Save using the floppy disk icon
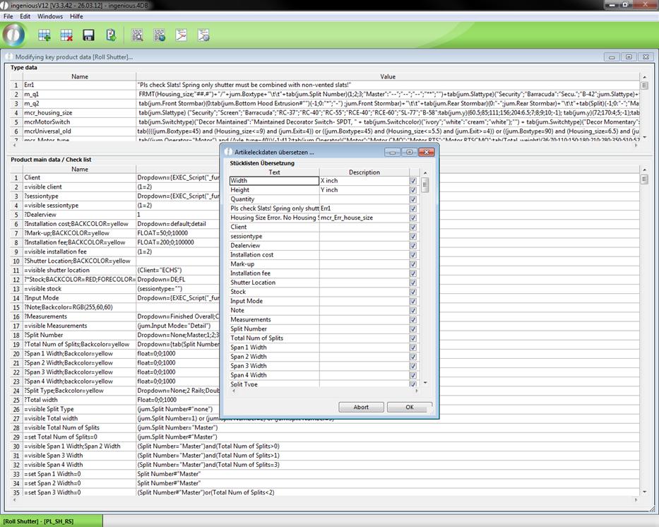Image resolution: width=659 pixels, height=527 pixels. pos(89,35)
